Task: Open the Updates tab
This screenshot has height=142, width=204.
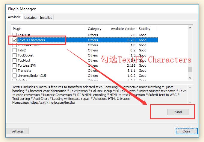Action: tap(30, 18)
